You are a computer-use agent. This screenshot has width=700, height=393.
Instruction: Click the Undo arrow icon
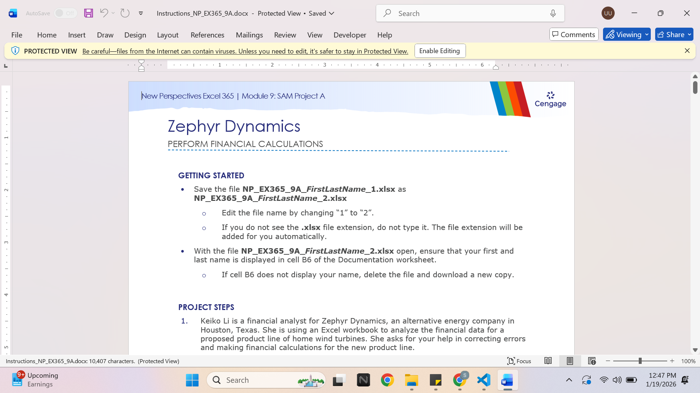pyautogui.click(x=104, y=13)
